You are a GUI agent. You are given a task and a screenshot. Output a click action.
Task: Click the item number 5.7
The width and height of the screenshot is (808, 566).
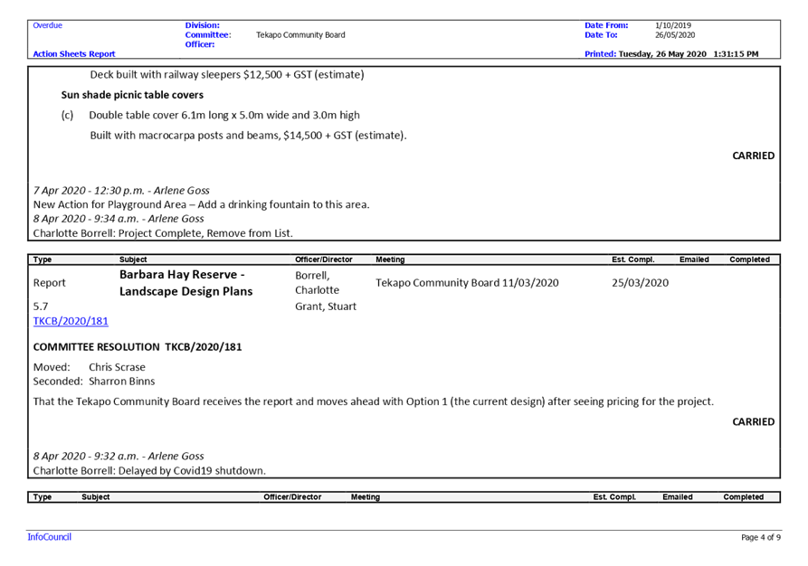[x=41, y=307]
